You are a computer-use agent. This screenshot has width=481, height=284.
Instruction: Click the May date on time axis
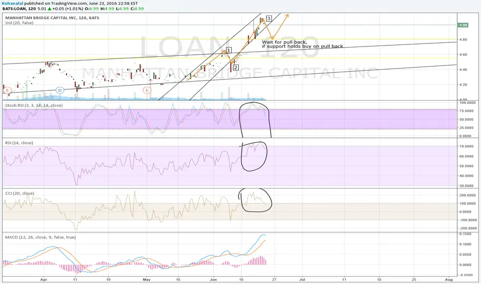147,280
